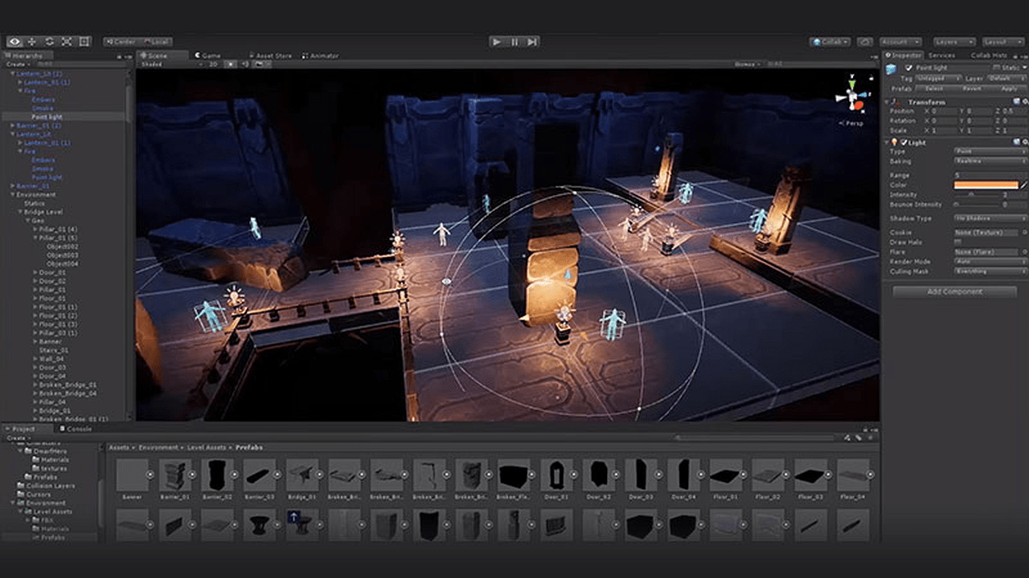Screen dimensions: 1029x578
Task: Open the Shadow Type dropdown
Action: tap(990, 218)
